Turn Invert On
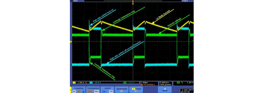 [x=104, y=91]
